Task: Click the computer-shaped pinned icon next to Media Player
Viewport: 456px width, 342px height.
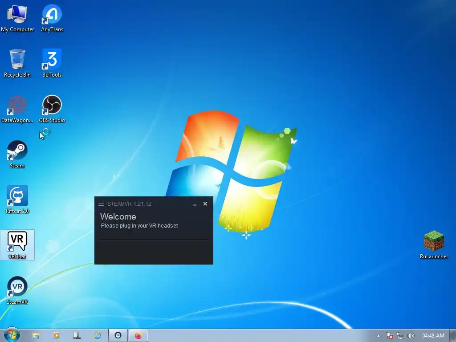Action: coord(77,335)
